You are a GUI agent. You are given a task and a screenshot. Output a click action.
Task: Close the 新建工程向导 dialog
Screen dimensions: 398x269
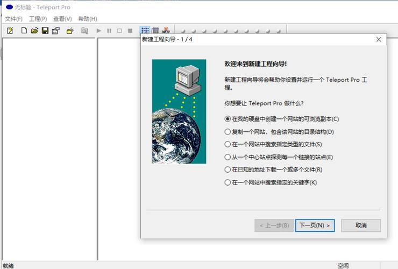pos(379,39)
